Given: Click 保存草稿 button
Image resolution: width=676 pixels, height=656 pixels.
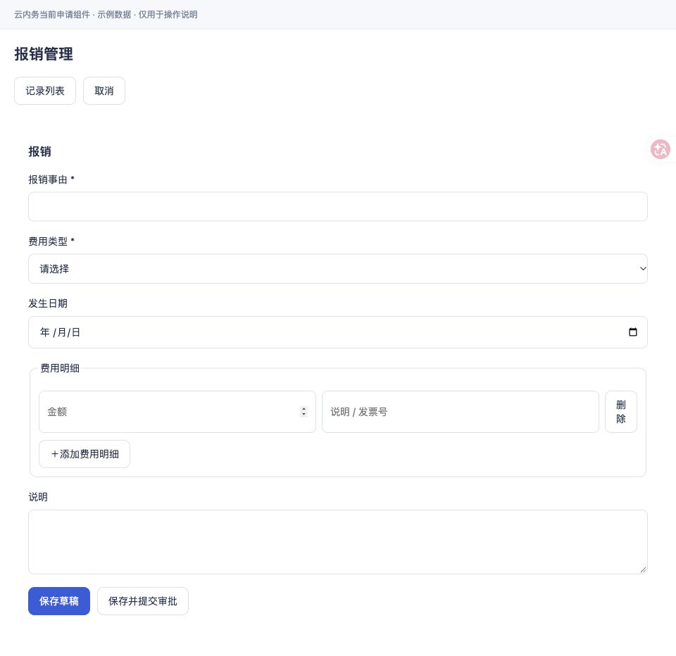Looking at the screenshot, I should click(59, 601).
